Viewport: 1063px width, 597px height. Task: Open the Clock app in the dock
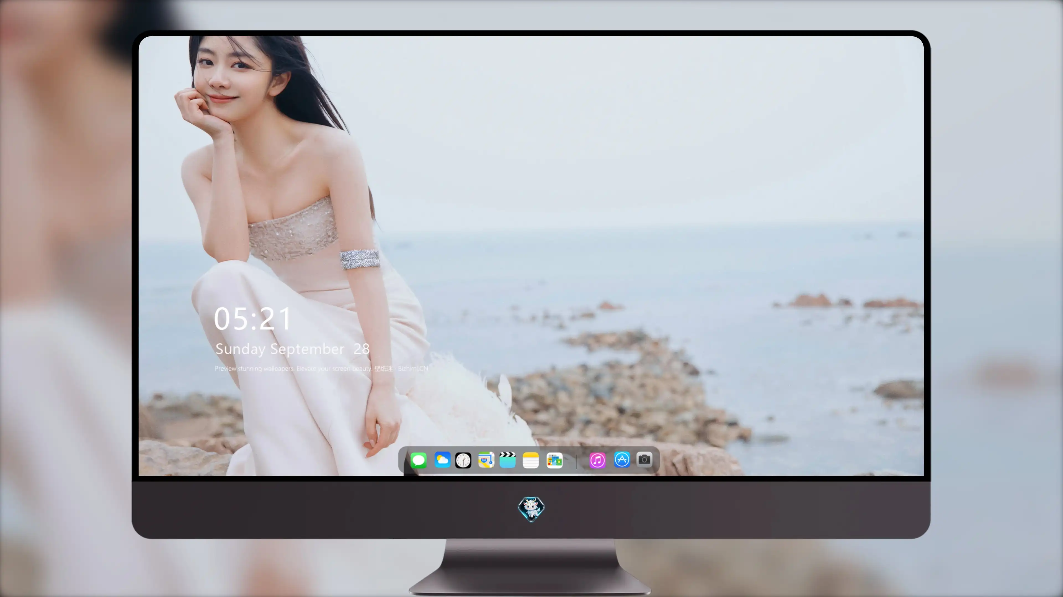(463, 460)
